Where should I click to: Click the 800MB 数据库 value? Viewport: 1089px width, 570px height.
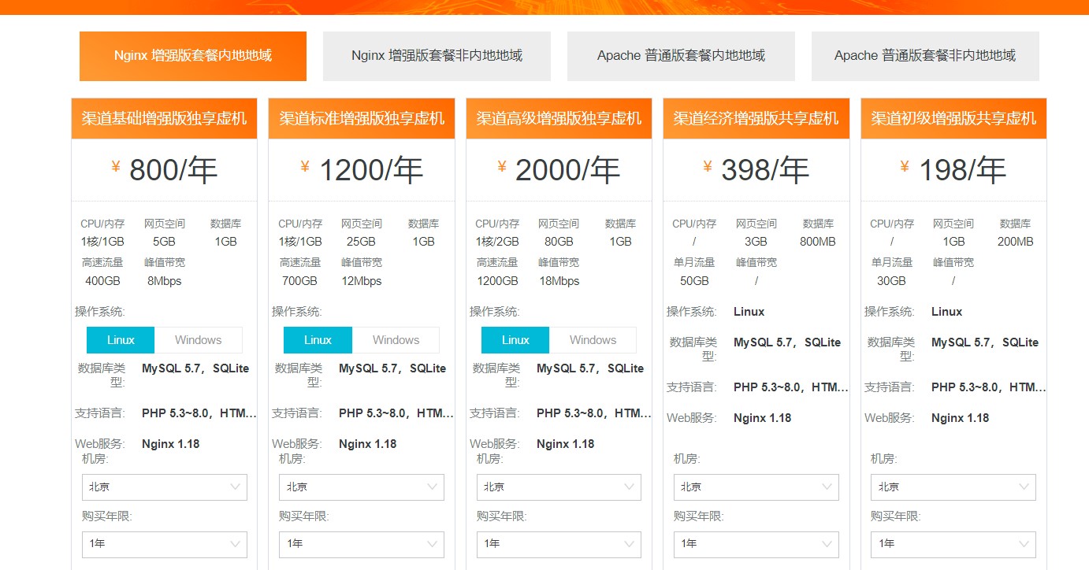[818, 242]
